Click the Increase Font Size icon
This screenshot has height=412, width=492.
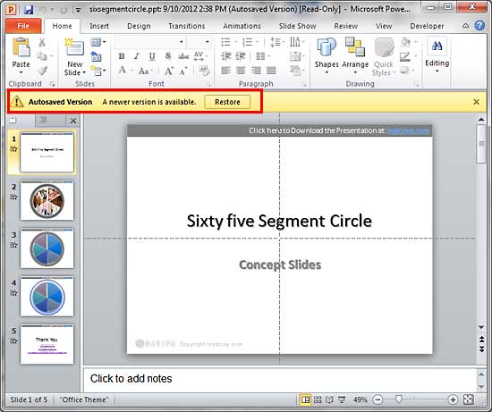(x=169, y=71)
